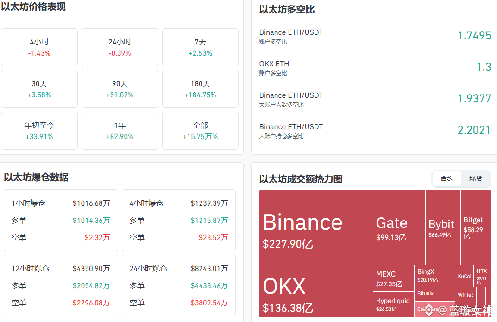Screen dimensions: 497x322
Task: Select the OKX heatmap block
Action: click(316, 294)
